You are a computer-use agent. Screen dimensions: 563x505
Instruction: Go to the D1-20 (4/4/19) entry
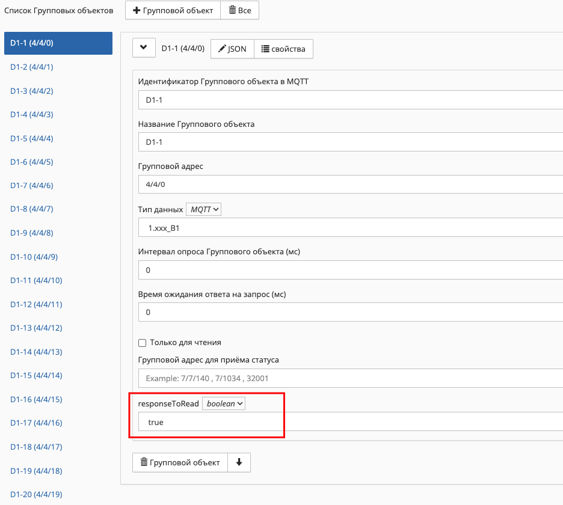tap(36, 494)
